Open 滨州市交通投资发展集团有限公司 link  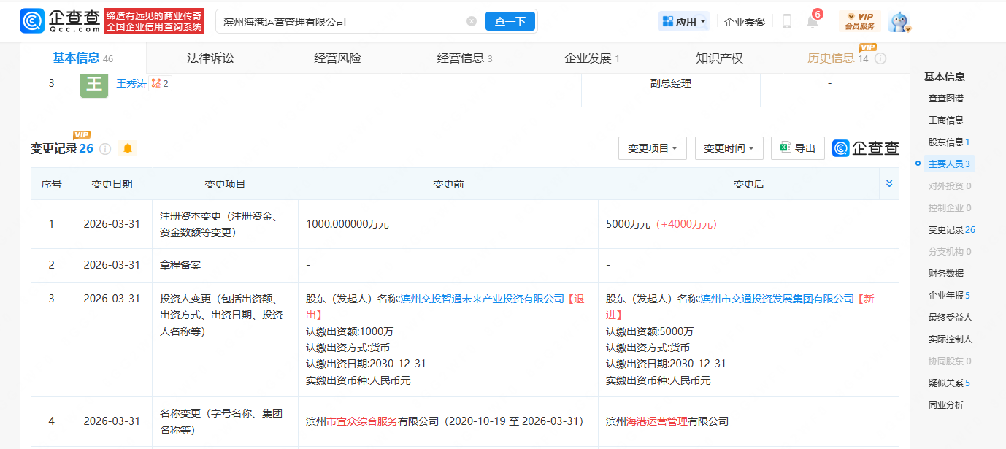777,299
